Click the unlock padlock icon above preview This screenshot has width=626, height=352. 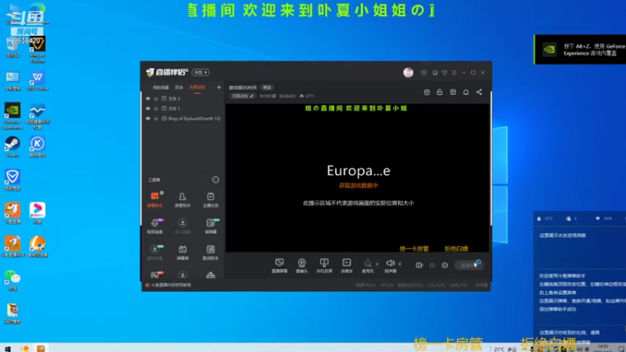440,92
